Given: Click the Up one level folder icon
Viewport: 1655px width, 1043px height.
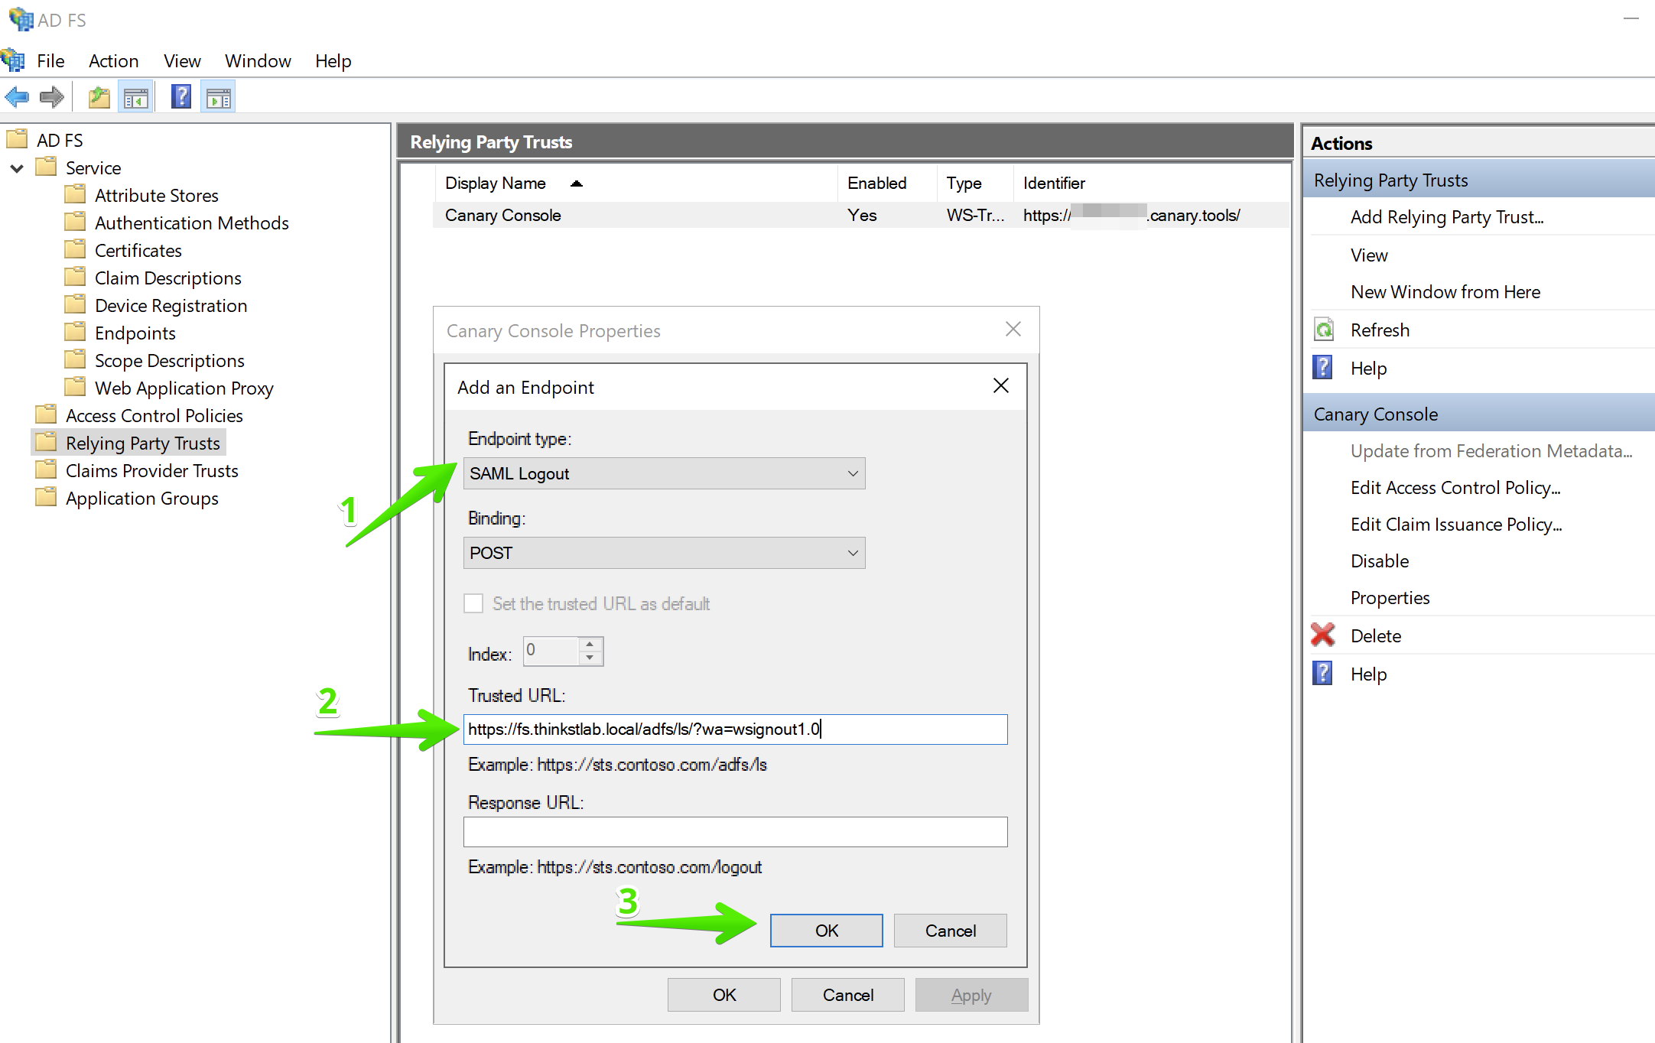Looking at the screenshot, I should tap(99, 97).
